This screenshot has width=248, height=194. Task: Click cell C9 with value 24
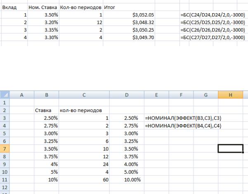pyautogui.click(x=84, y=164)
